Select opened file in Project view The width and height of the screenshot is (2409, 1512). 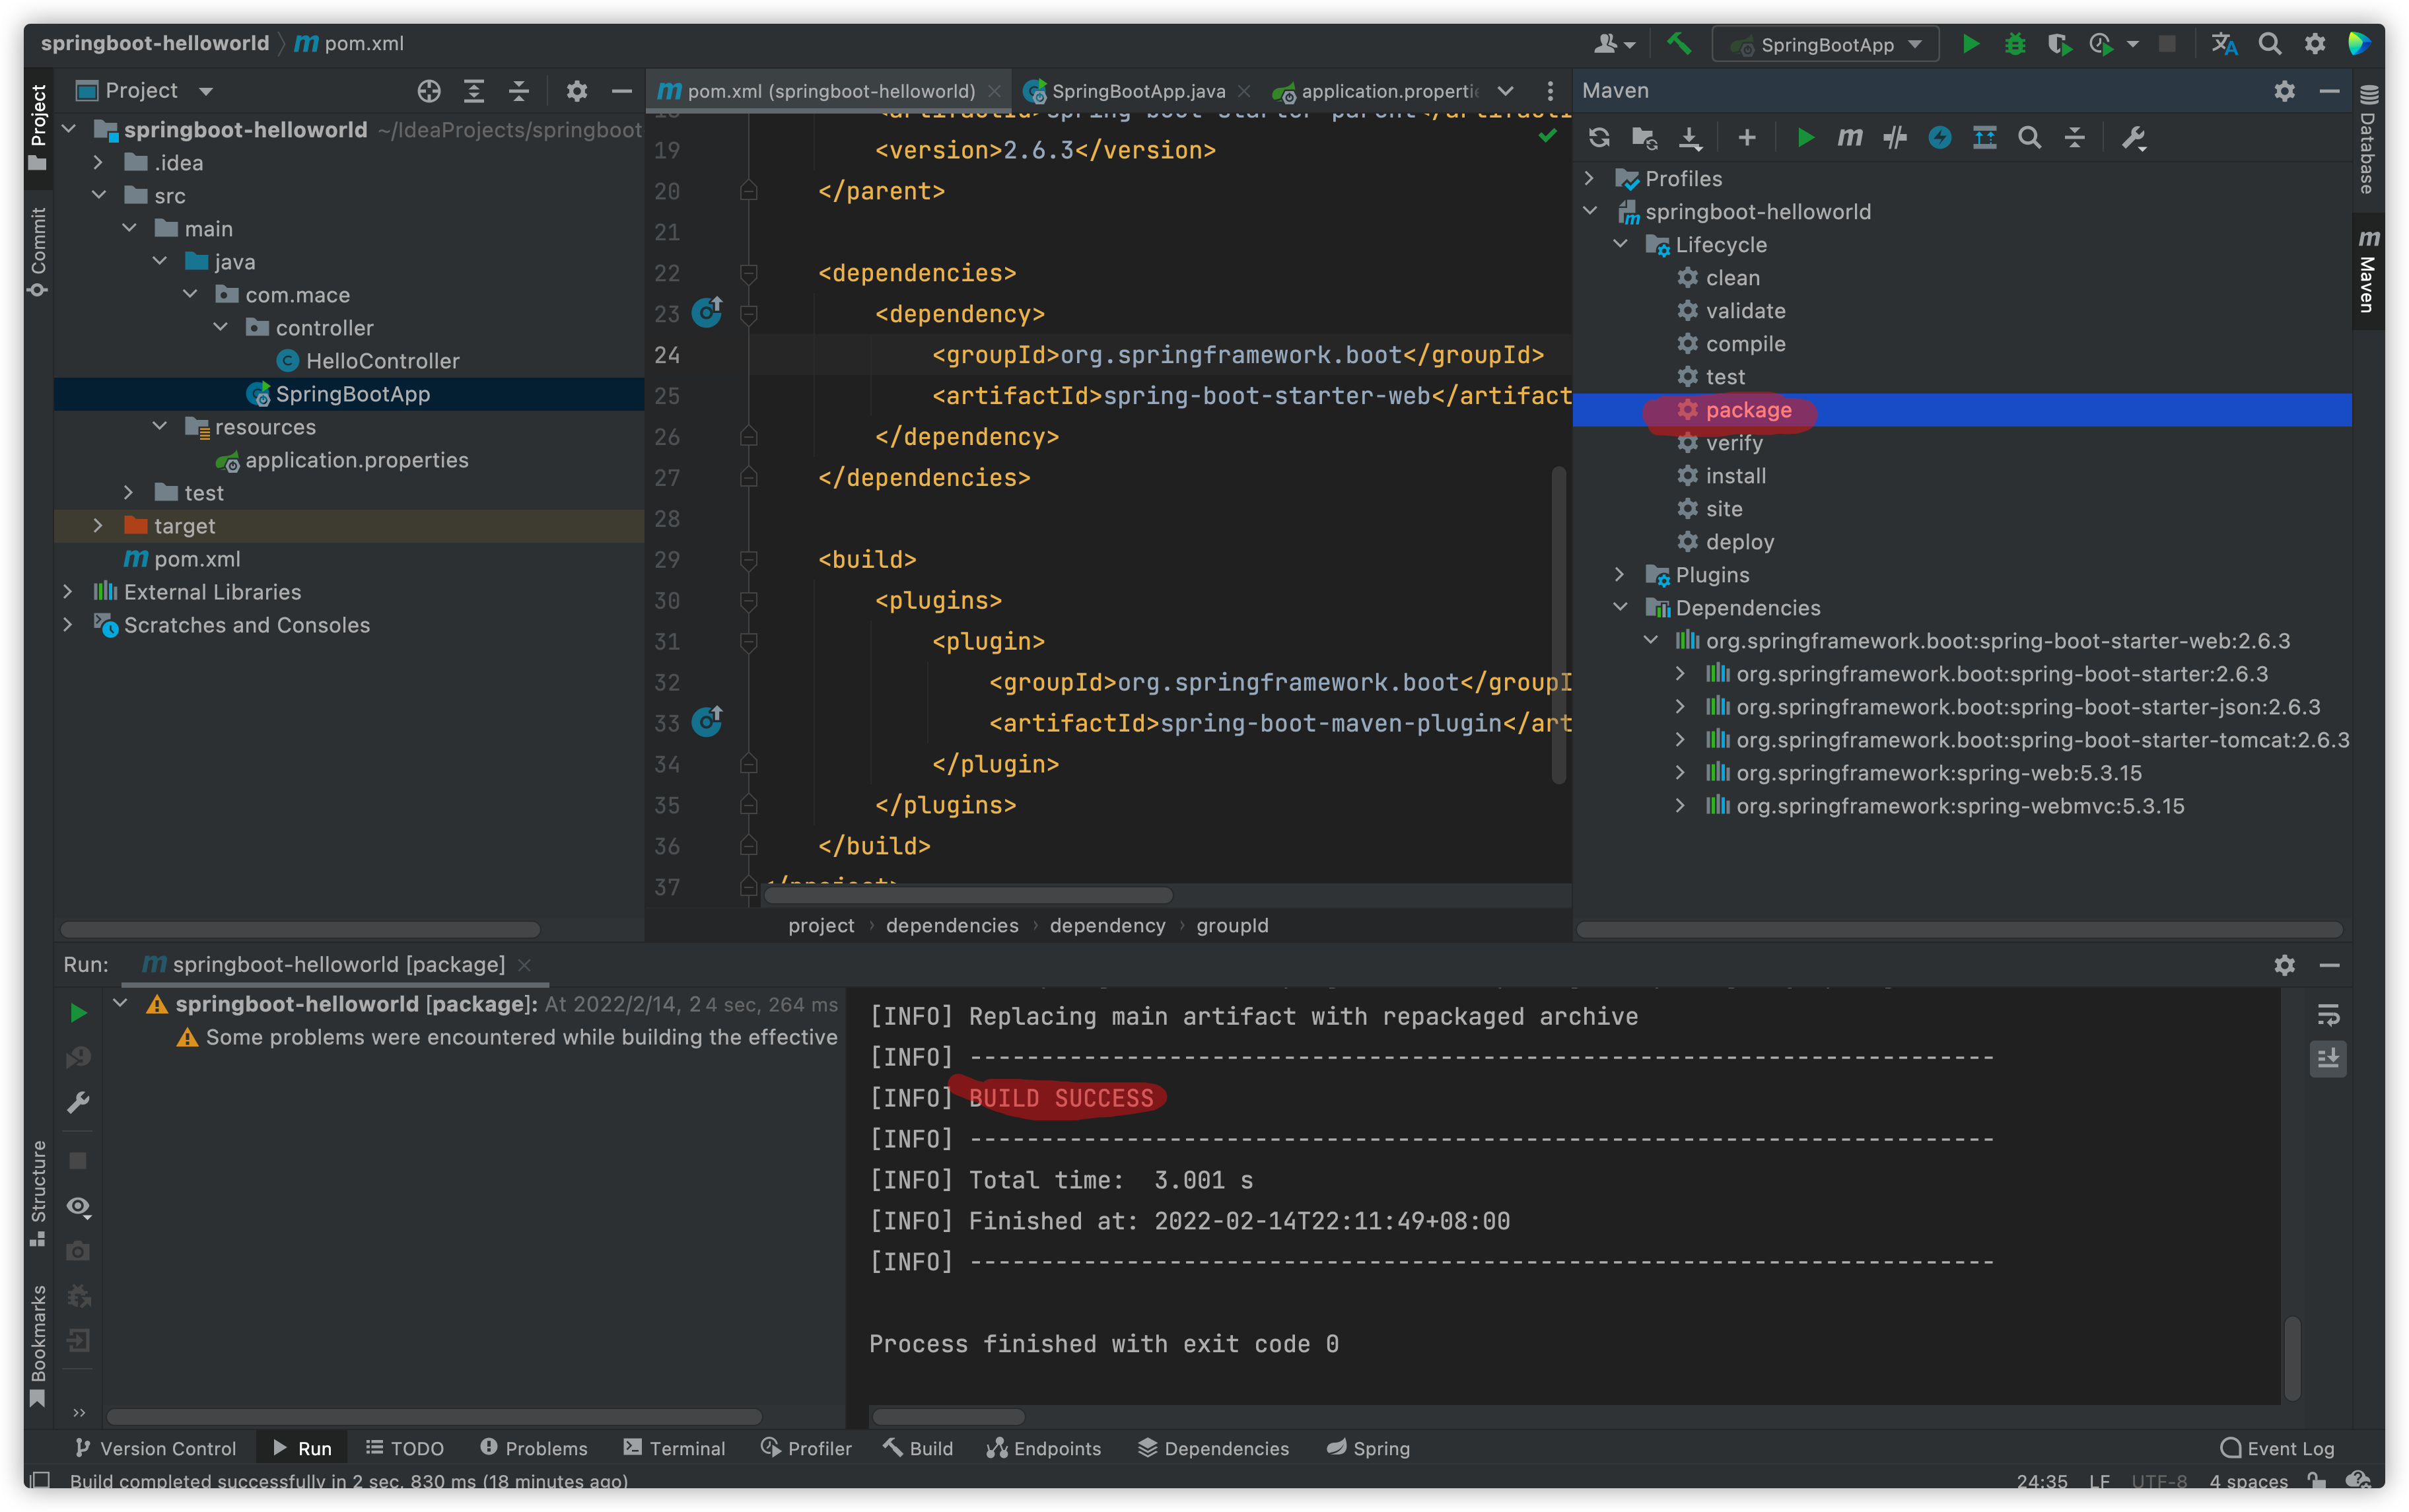coord(429,90)
